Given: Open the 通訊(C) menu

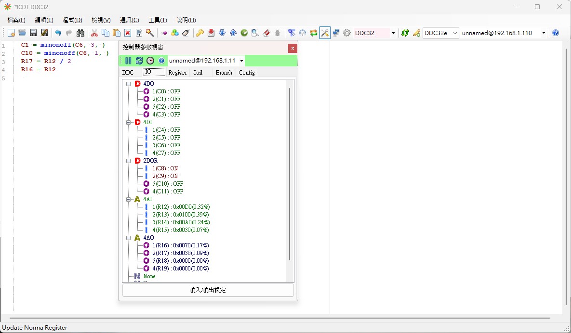Looking at the screenshot, I should [130, 20].
